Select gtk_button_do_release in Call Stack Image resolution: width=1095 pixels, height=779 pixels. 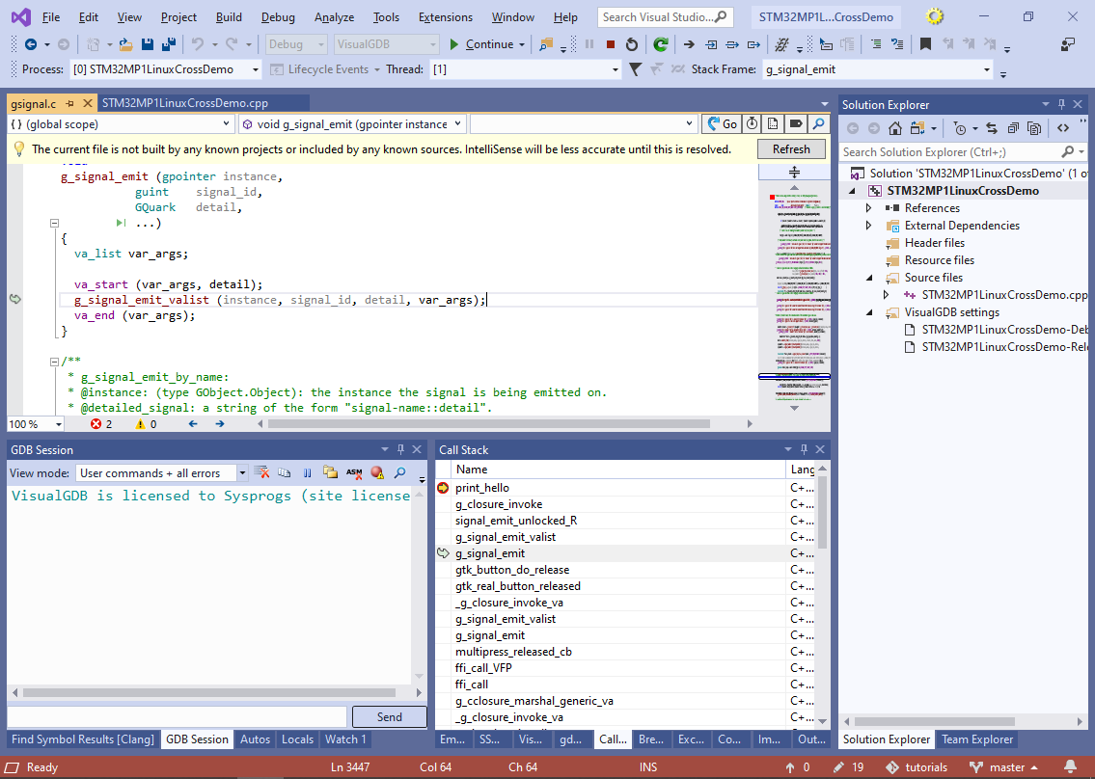click(512, 570)
